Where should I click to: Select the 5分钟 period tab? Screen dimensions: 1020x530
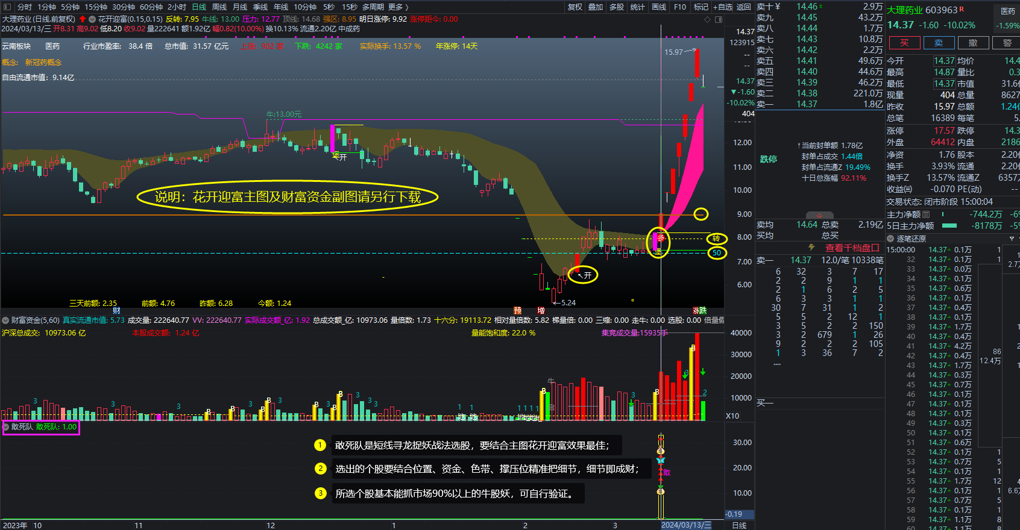coord(71,7)
